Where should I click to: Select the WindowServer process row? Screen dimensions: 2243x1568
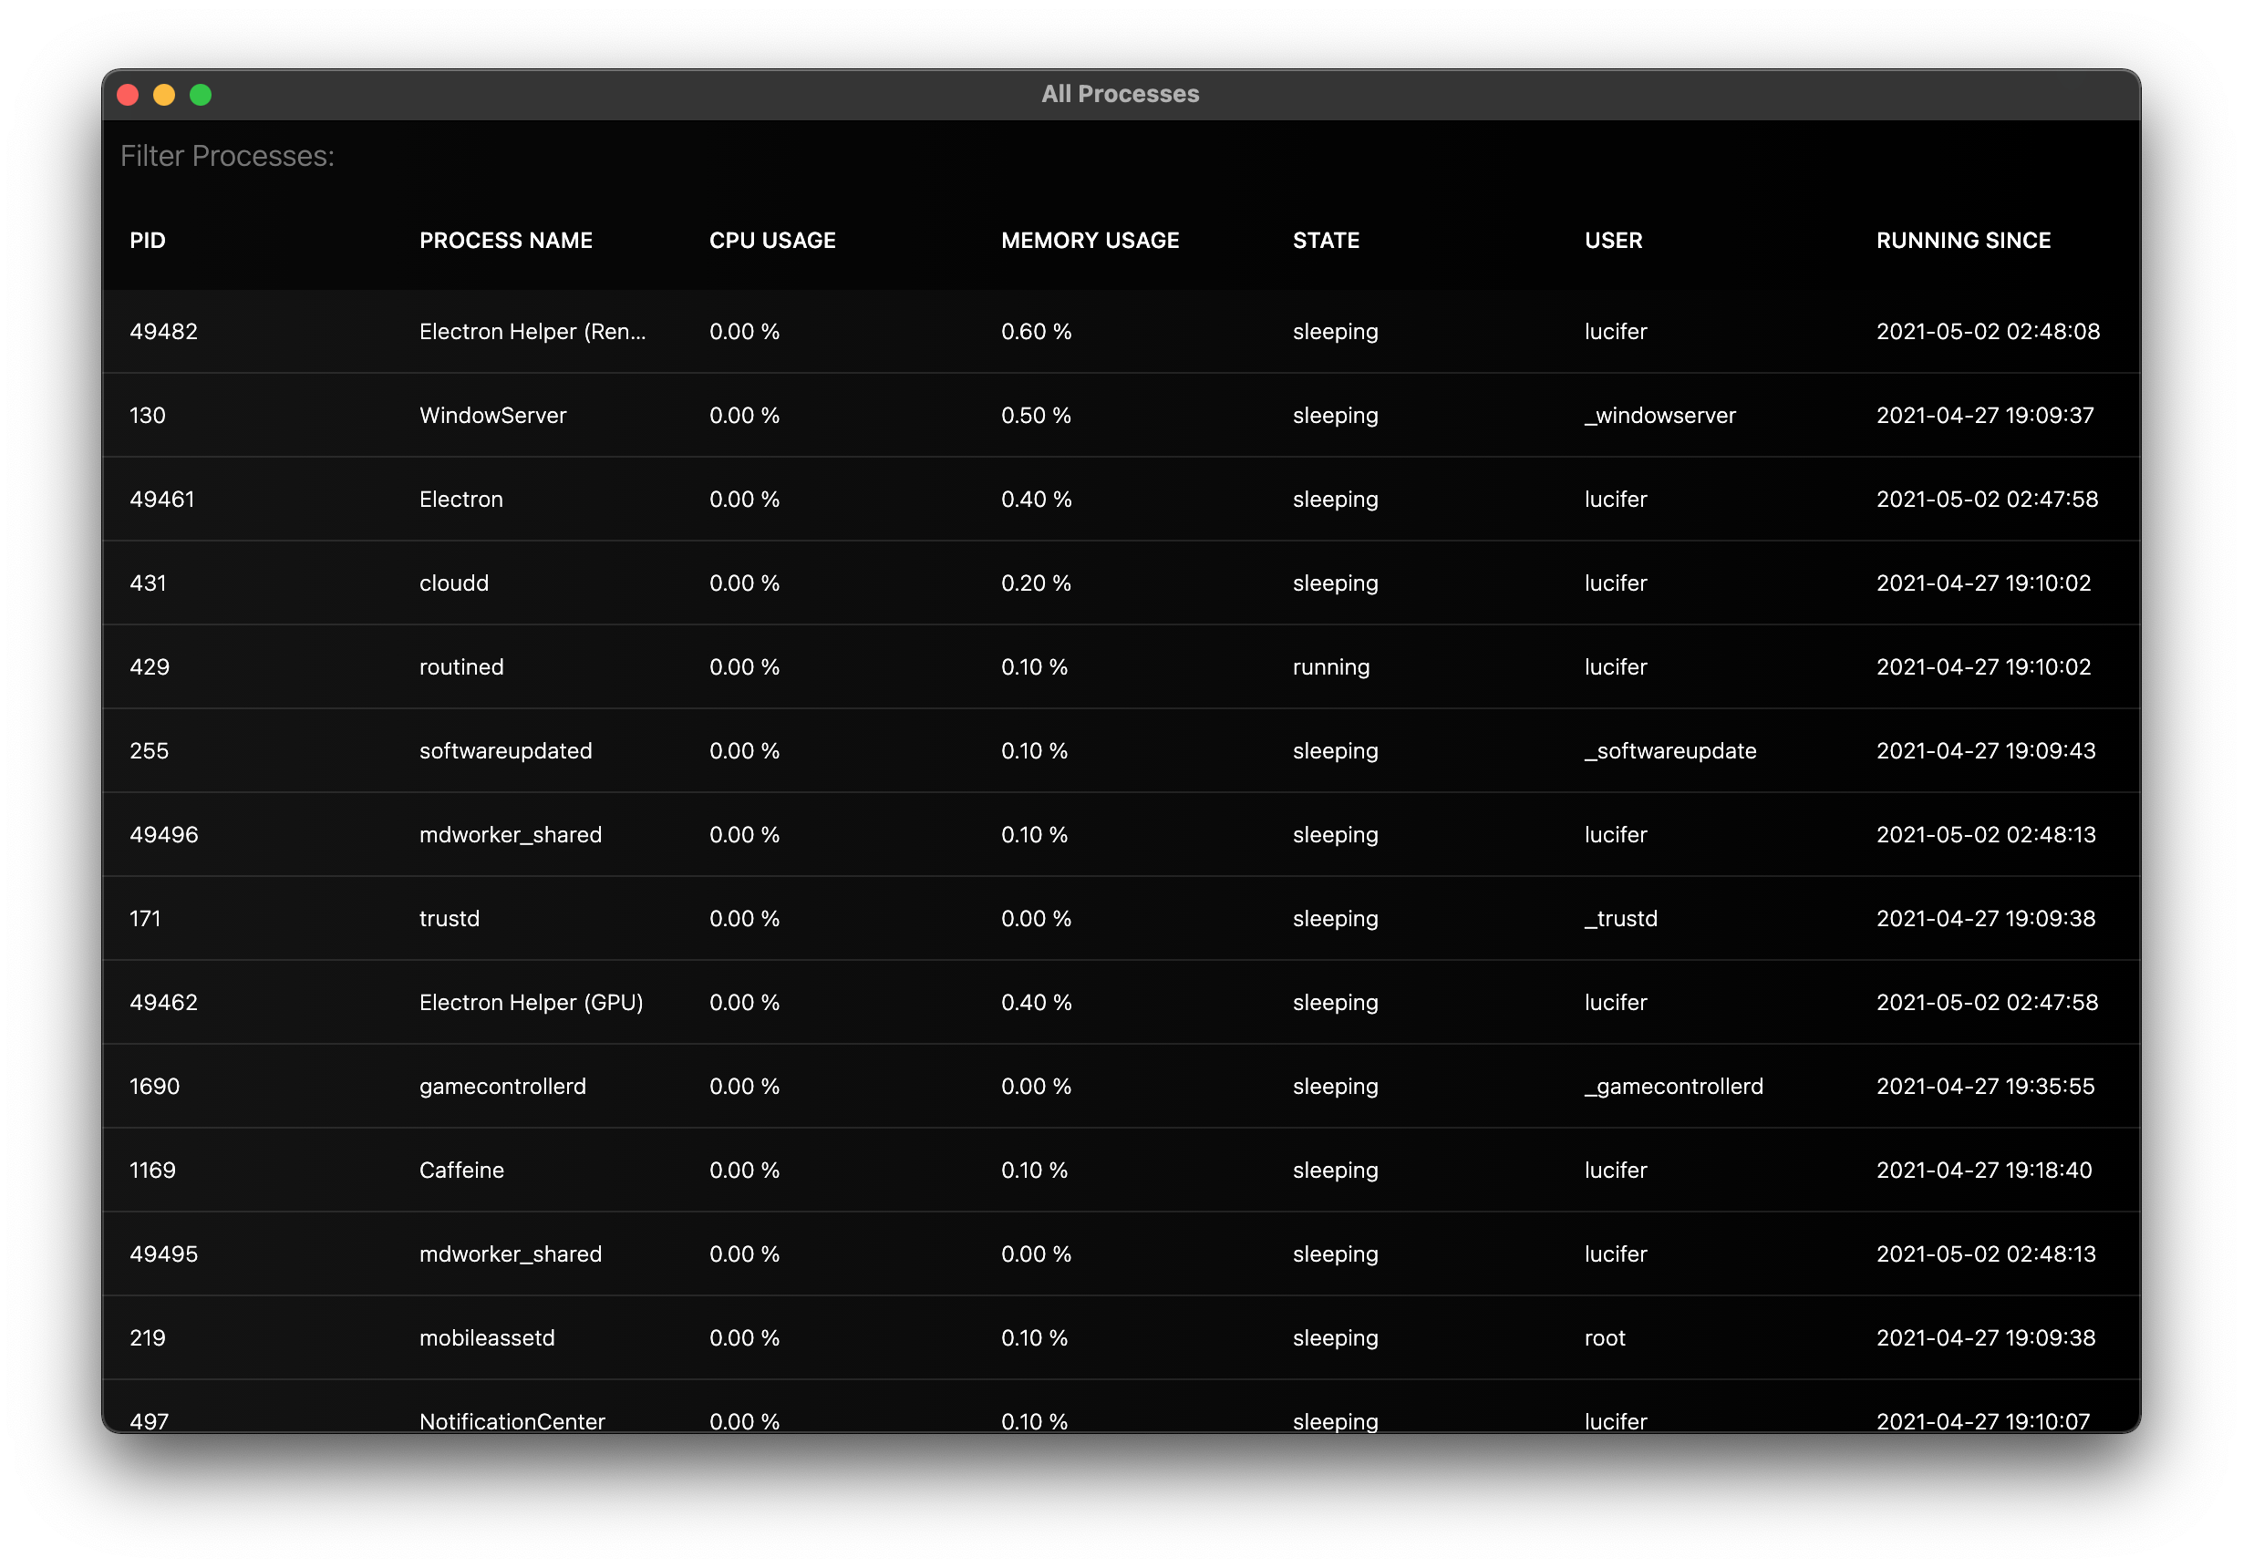pos(1121,415)
